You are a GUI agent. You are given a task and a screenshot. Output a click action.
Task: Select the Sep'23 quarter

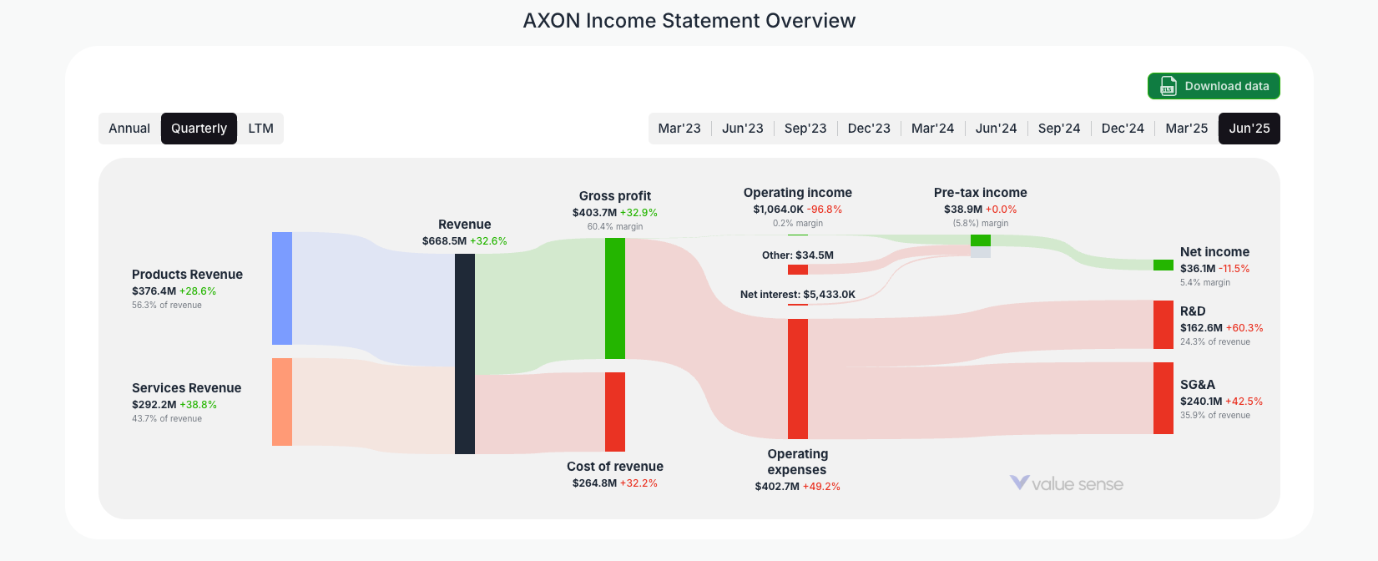pos(805,129)
